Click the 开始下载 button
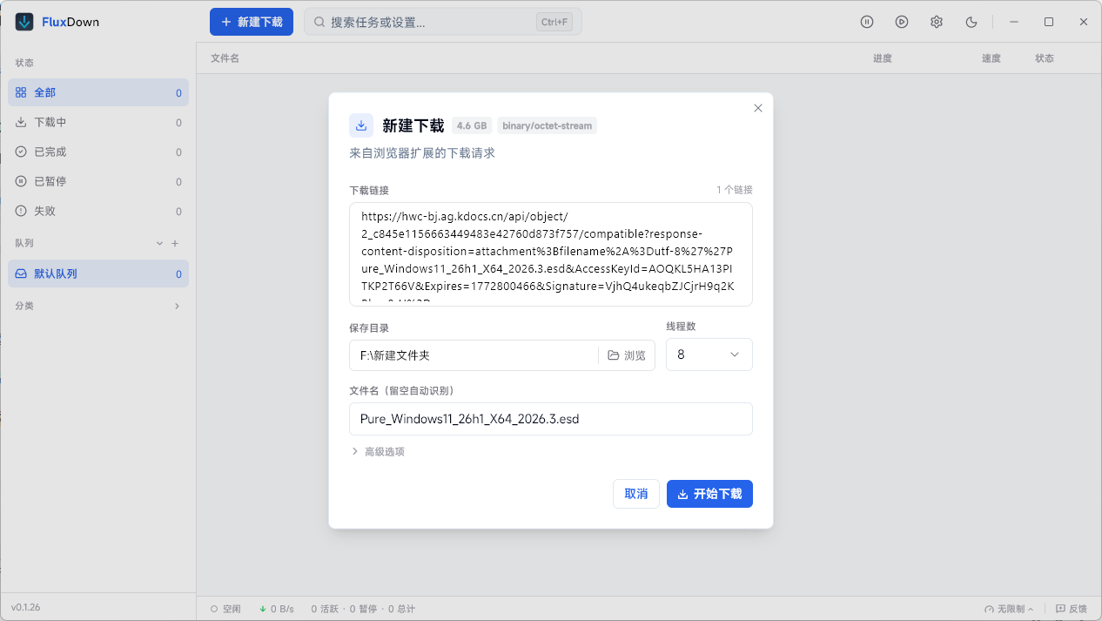Image resolution: width=1102 pixels, height=621 pixels. 709,494
